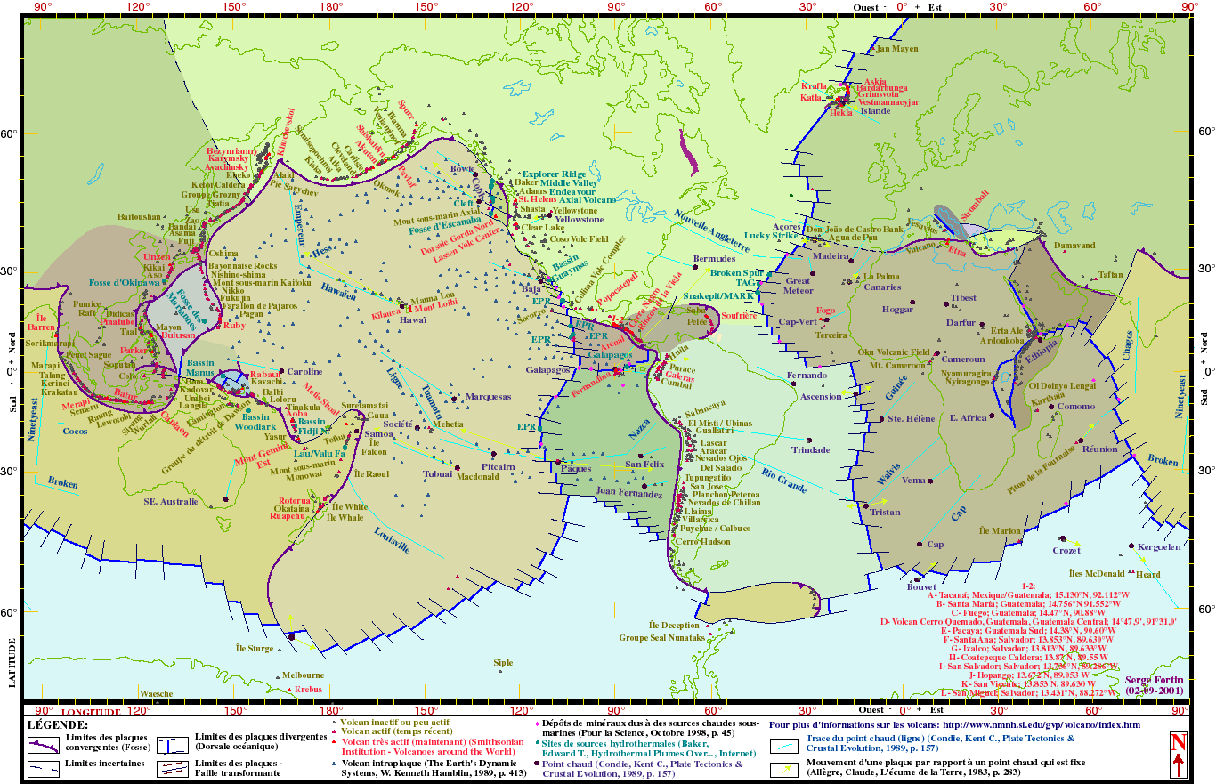
Task: Click the 'Erta Ale' label
Action: (x=1007, y=330)
